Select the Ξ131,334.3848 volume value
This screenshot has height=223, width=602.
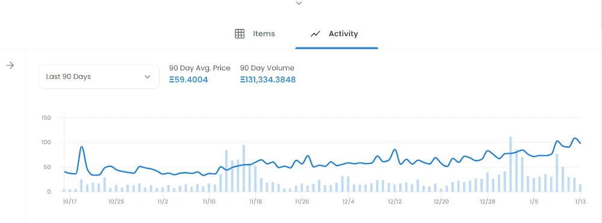(x=268, y=80)
